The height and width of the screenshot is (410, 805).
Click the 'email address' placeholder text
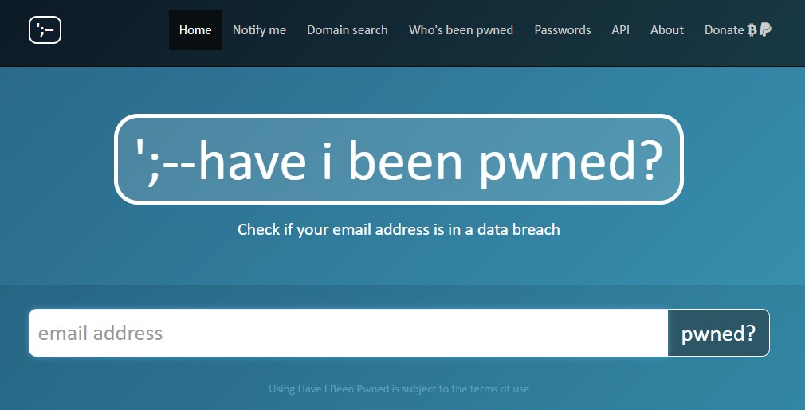tap(100, 333)
